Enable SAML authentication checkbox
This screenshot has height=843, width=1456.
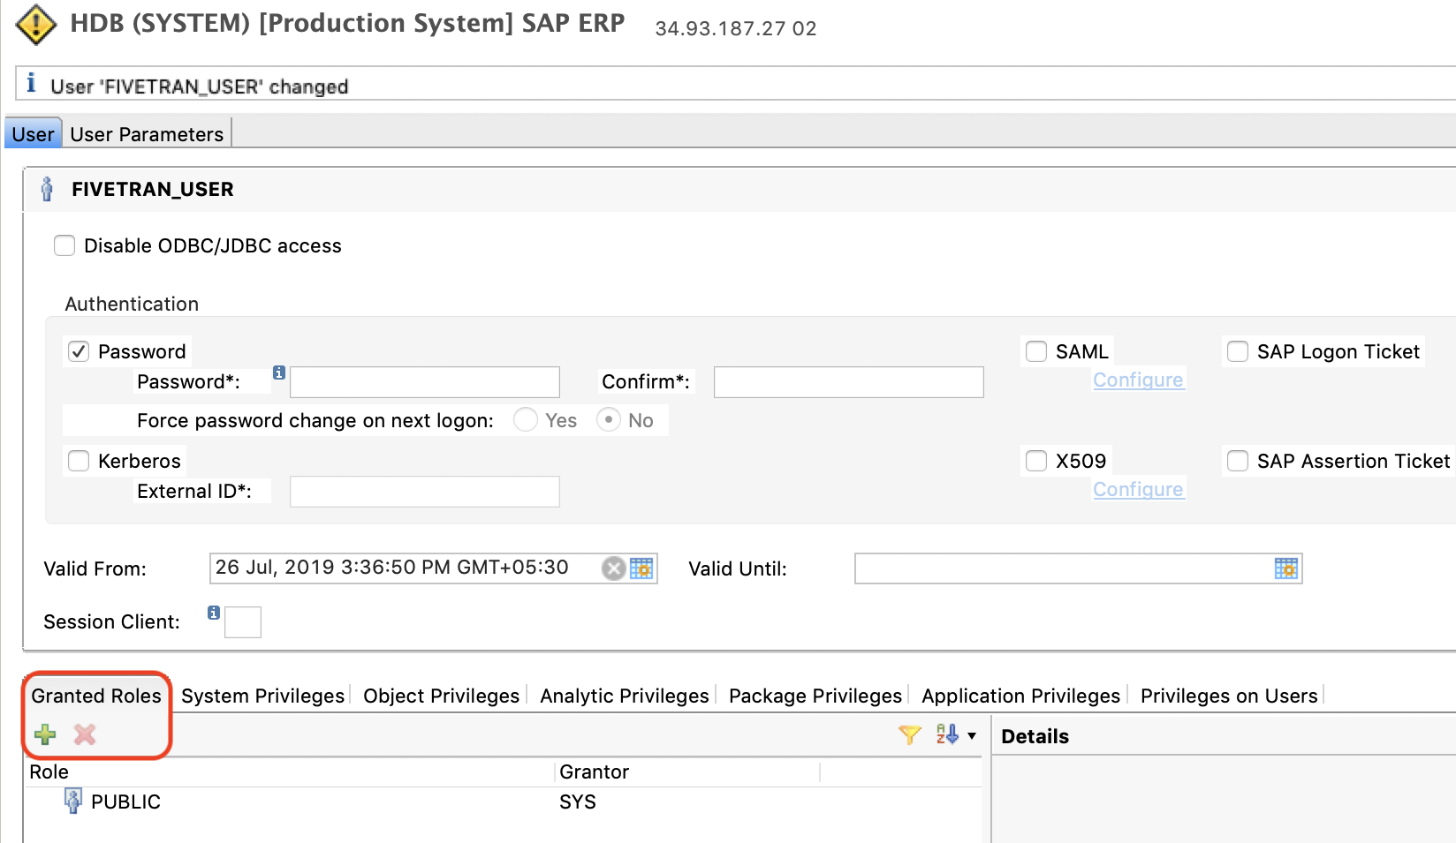point(1036,351)
